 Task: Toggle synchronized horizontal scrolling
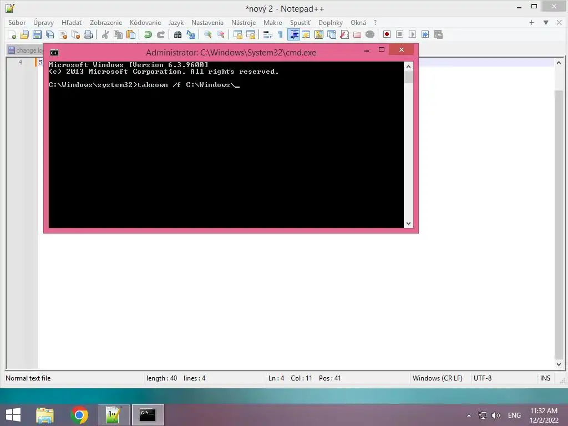coord(250,34)
